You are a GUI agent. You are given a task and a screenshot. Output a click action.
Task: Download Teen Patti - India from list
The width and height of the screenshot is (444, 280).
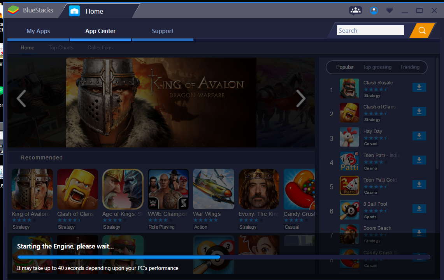click(x=419, y=160)
